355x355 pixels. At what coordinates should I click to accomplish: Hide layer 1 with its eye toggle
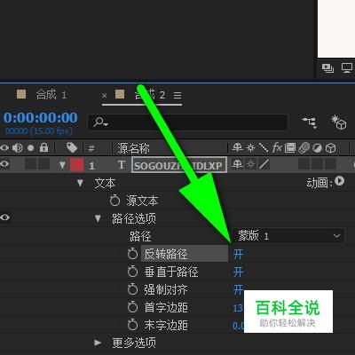pyautogui.click(x=4, y=164)
